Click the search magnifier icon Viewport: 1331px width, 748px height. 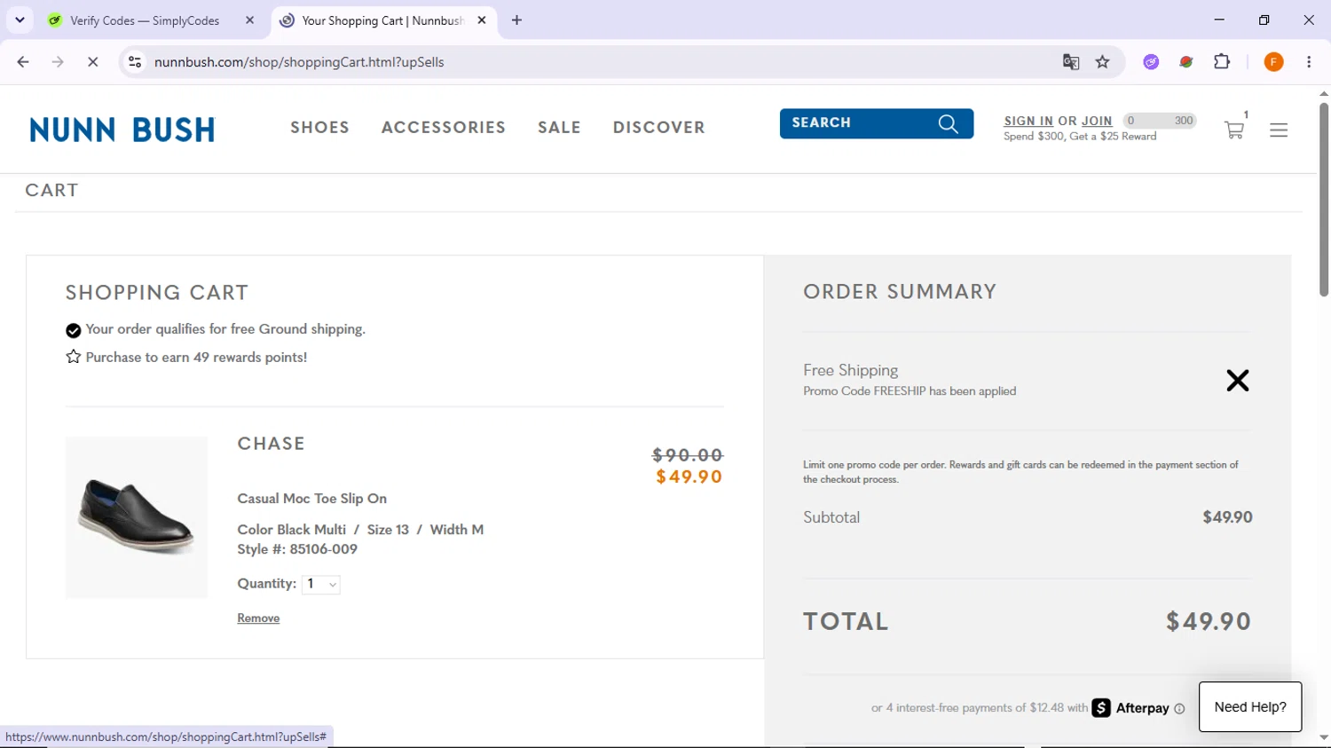tap(949, 124)
